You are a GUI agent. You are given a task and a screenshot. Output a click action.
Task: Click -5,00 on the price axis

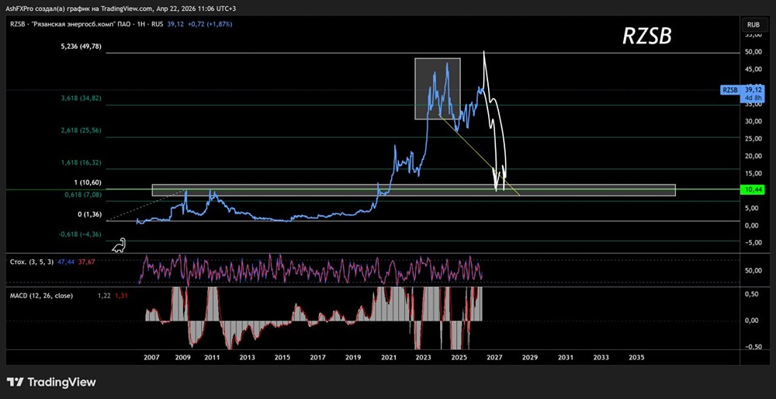(x=753, y=242)
